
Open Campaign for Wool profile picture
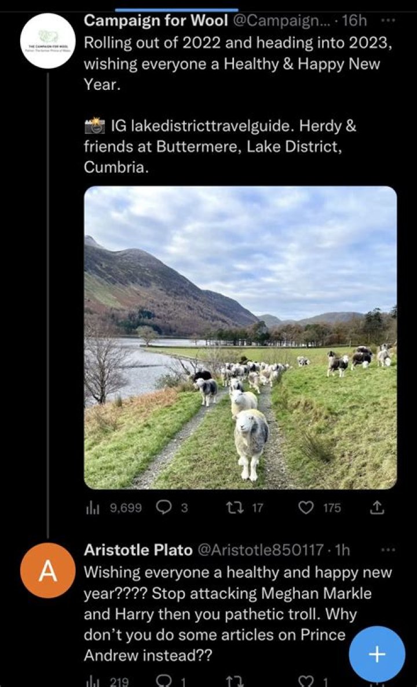48,41
